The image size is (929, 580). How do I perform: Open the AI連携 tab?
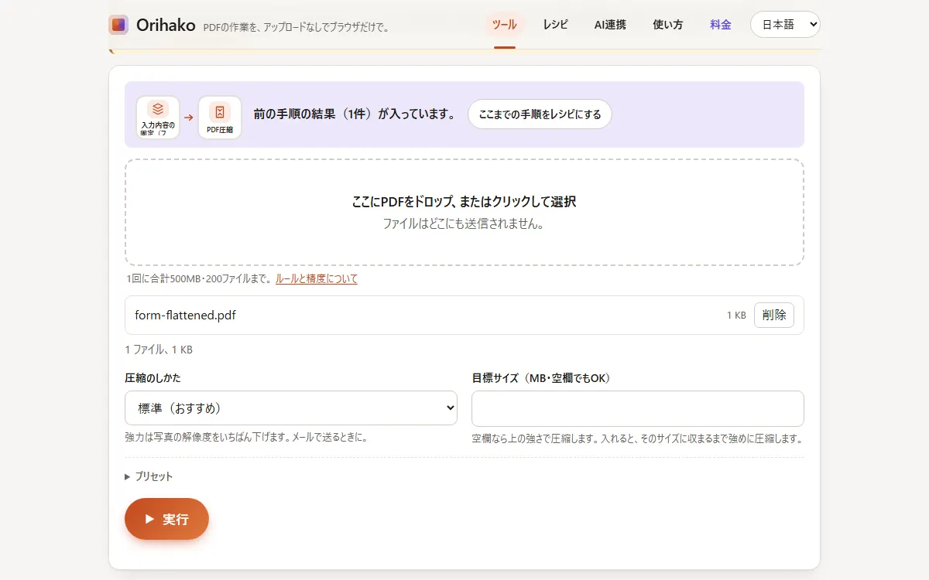[610, 25]
